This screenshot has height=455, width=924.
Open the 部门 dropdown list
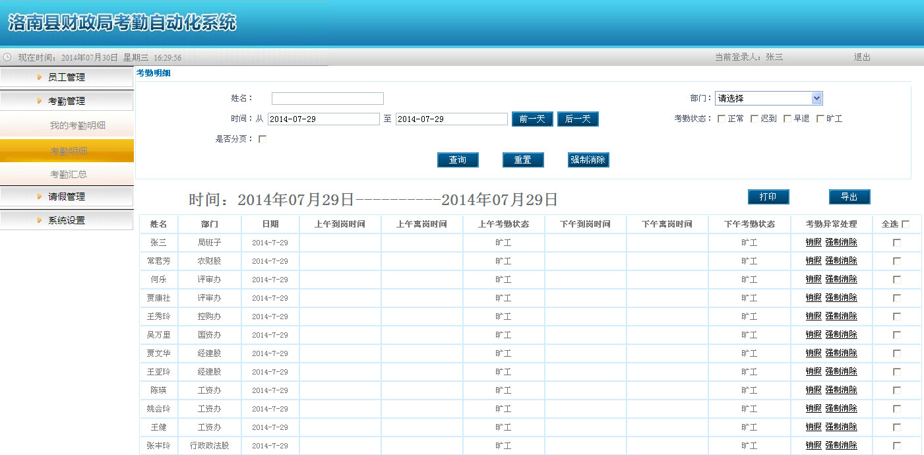816,98
